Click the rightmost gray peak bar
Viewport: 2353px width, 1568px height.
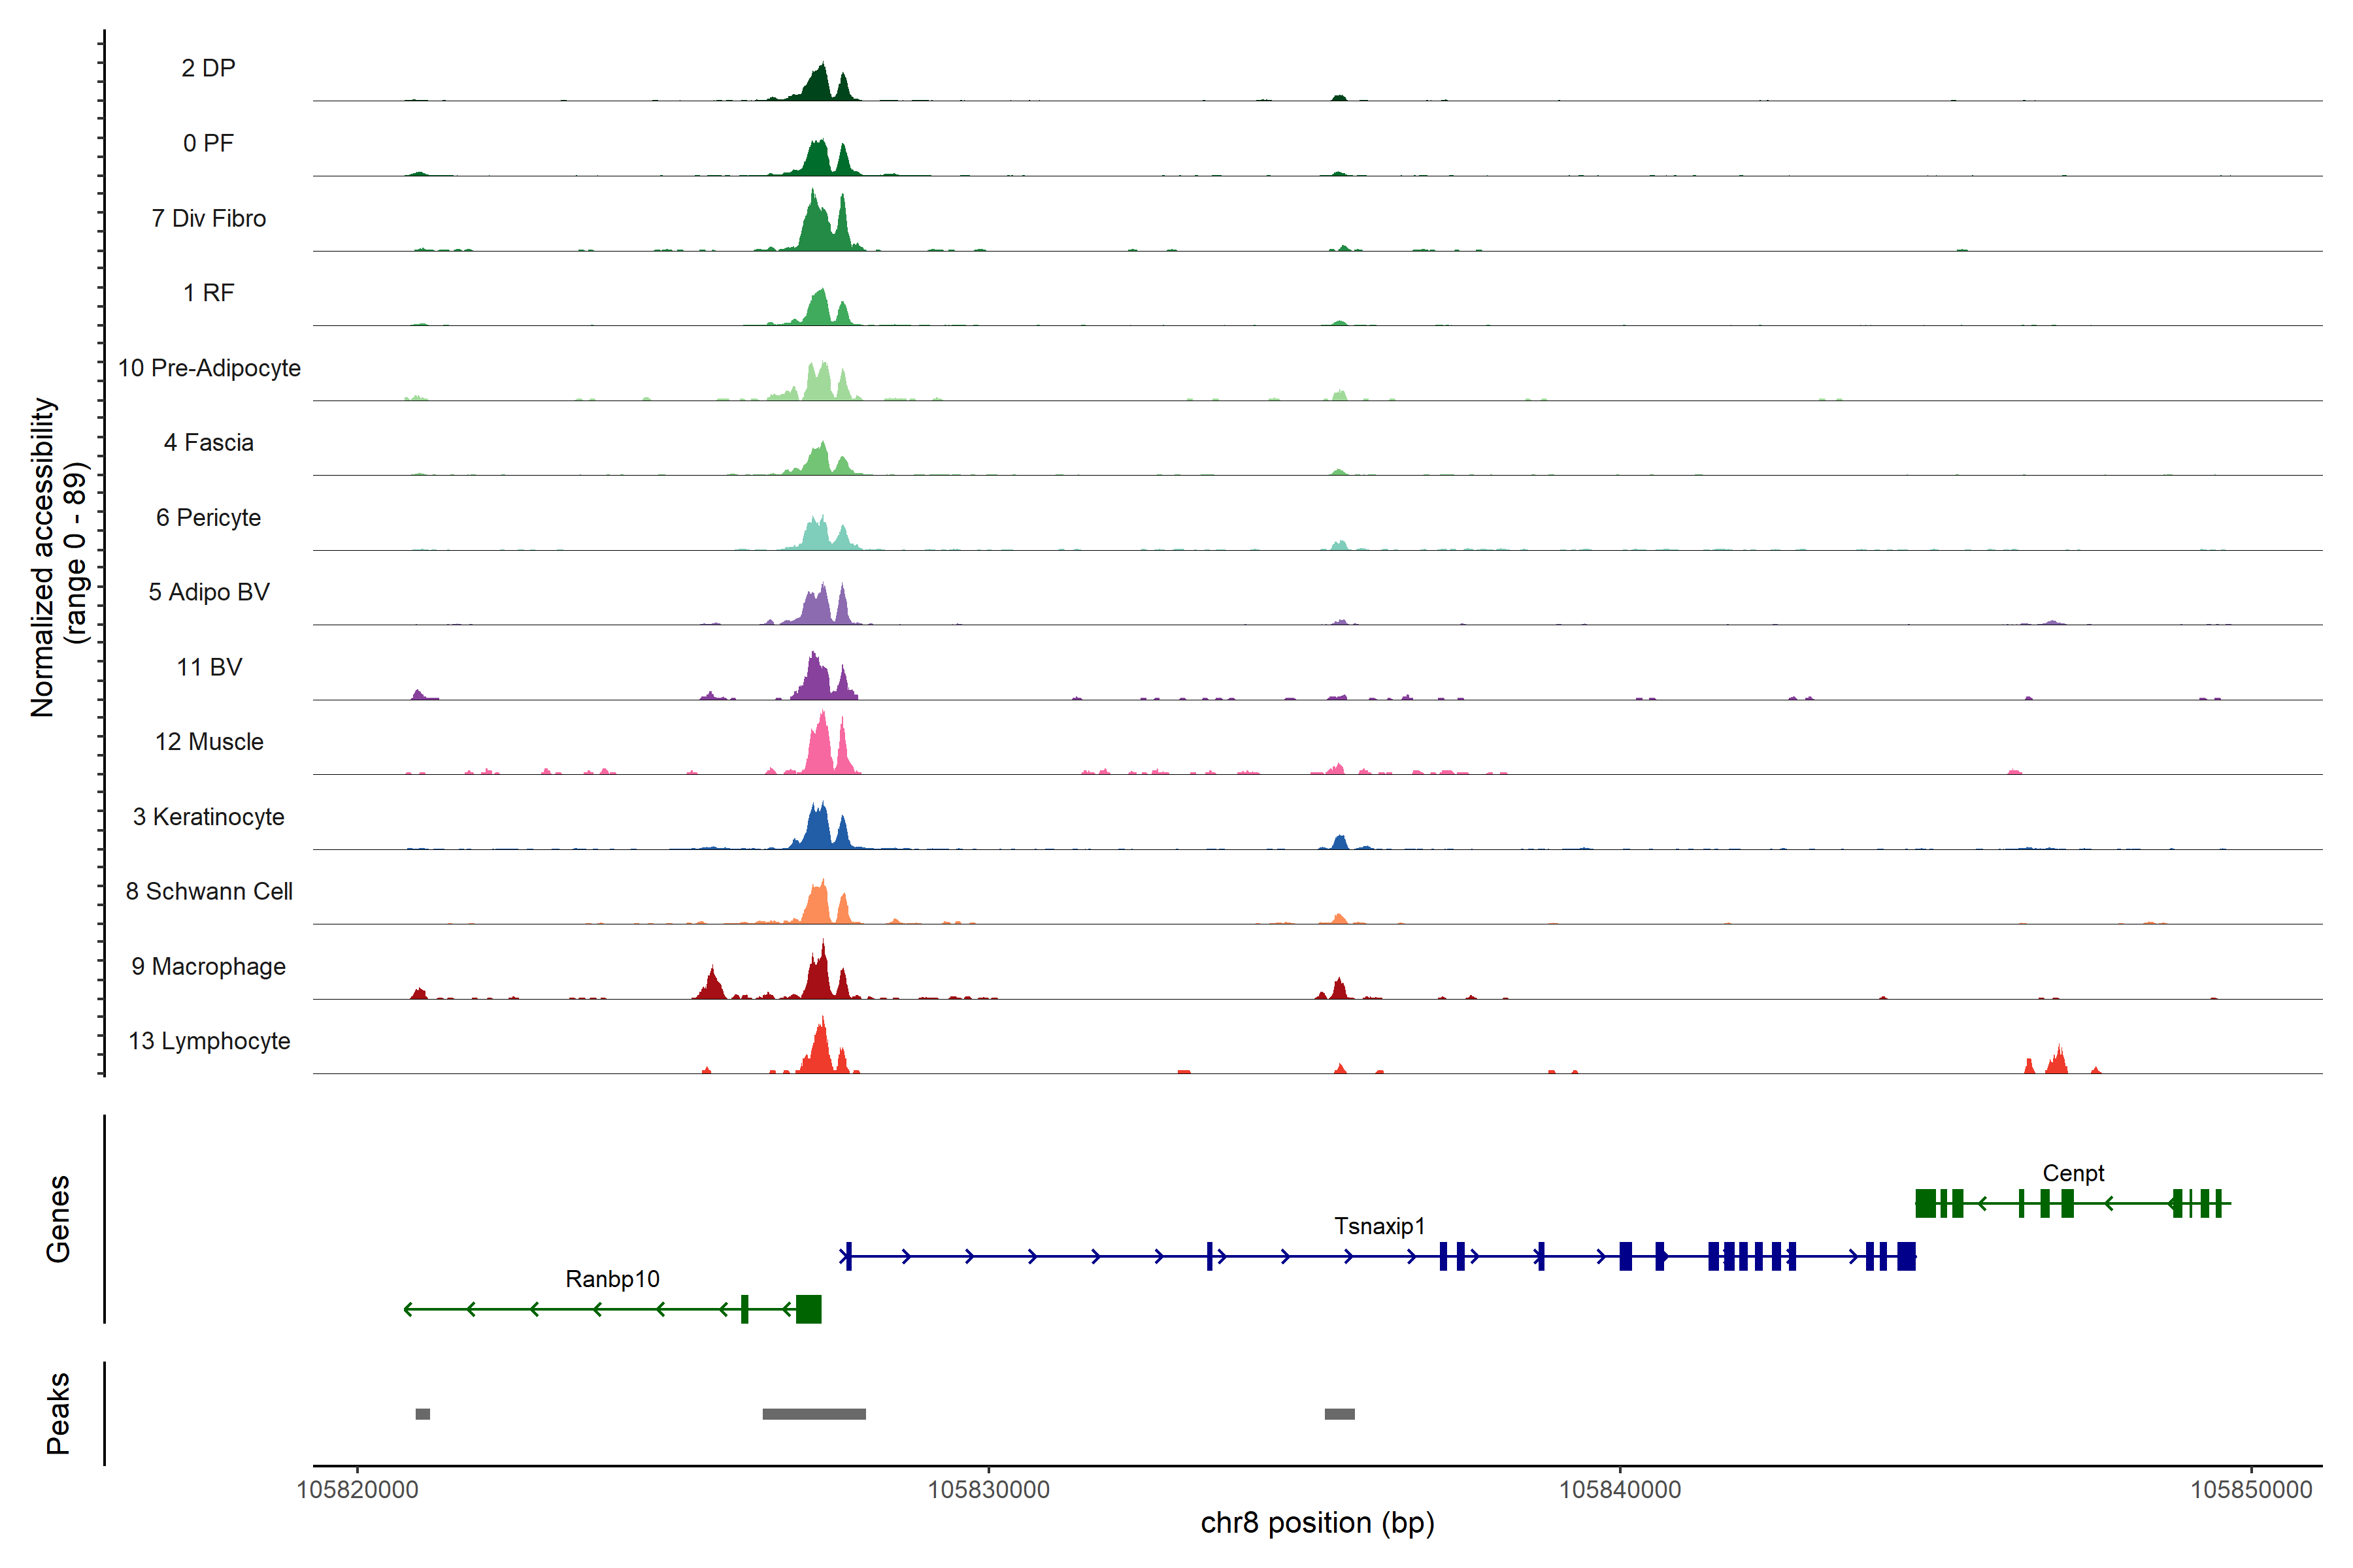(x=1339, y=1414)
